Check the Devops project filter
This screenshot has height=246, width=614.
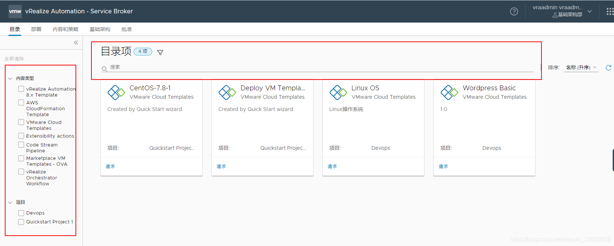[21, 213]
